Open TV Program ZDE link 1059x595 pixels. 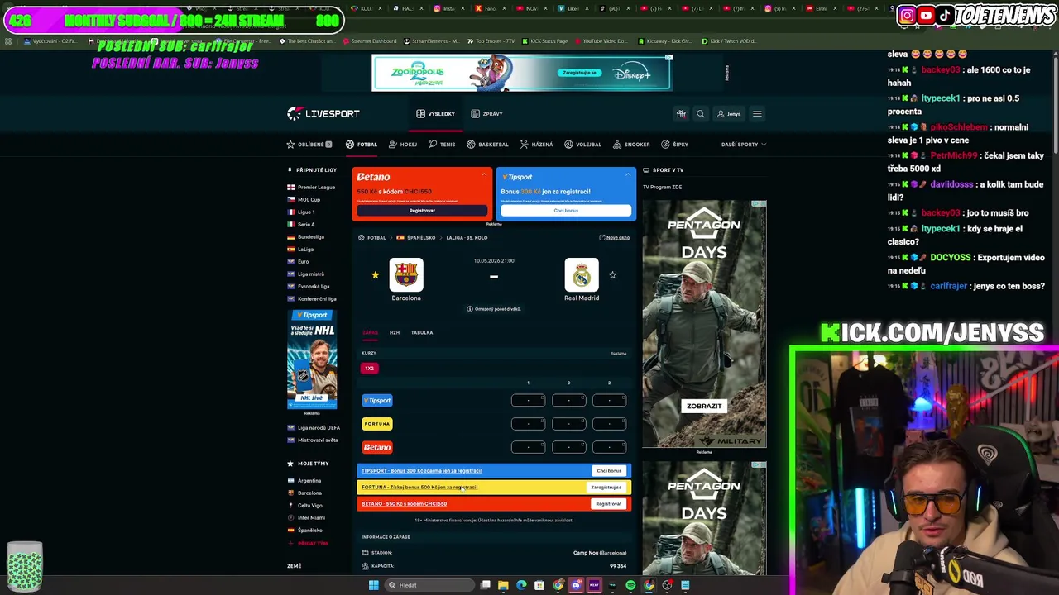pos(663,188)
